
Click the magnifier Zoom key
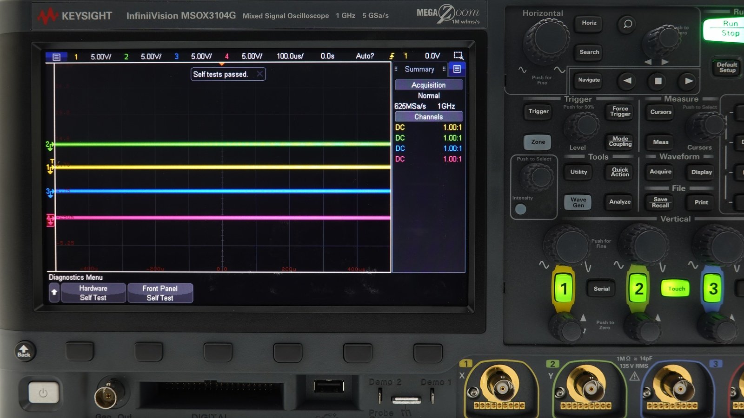pos(628,24)
